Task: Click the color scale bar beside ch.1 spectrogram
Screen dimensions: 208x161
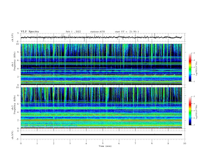Action: coord(190,67)
